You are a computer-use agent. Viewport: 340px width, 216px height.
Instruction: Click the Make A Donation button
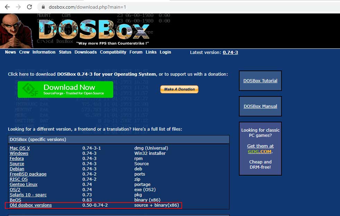(x=179, y=89)
